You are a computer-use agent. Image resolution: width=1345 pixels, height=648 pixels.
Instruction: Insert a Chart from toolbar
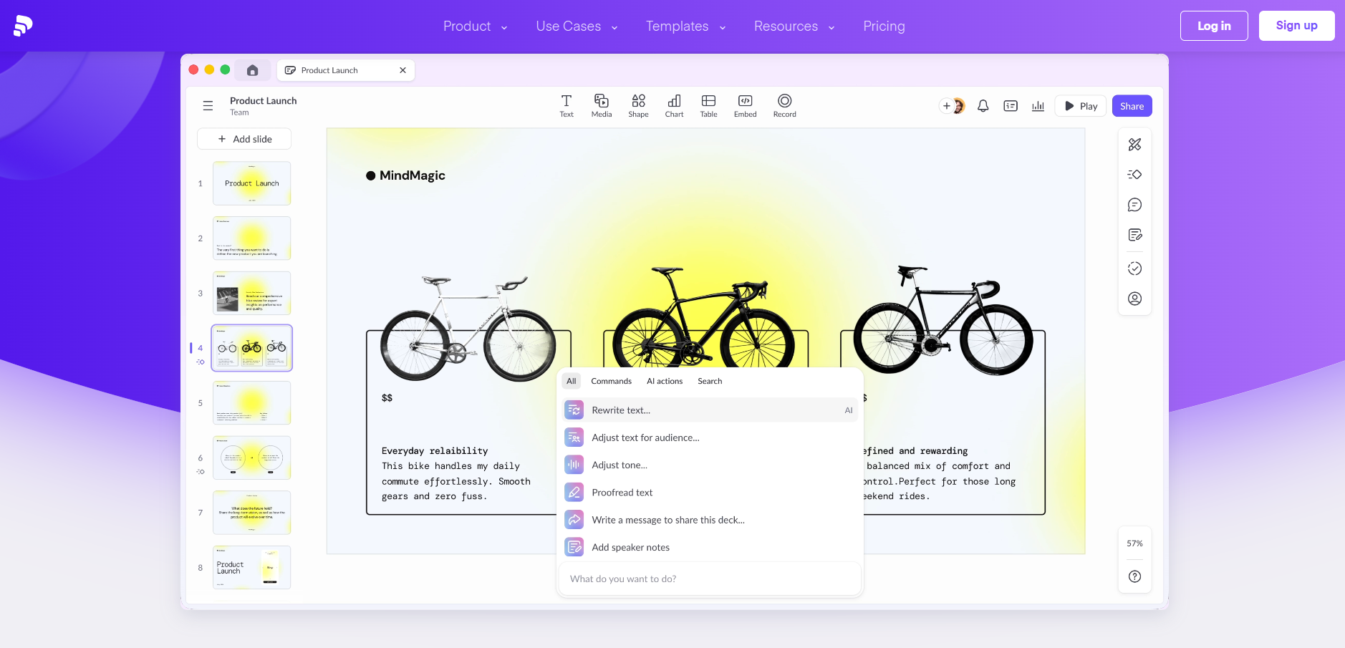click(674, 105)
